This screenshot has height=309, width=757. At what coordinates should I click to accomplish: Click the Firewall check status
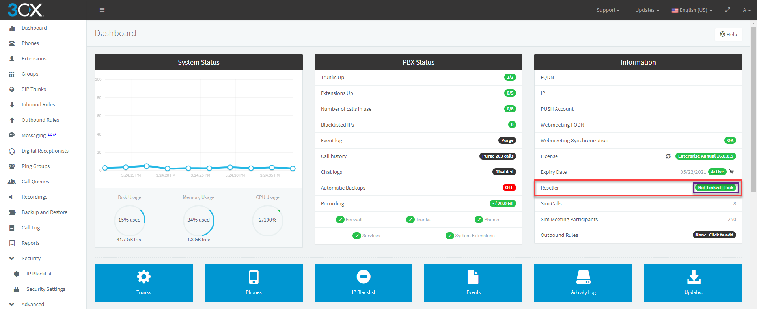[349, 220]
